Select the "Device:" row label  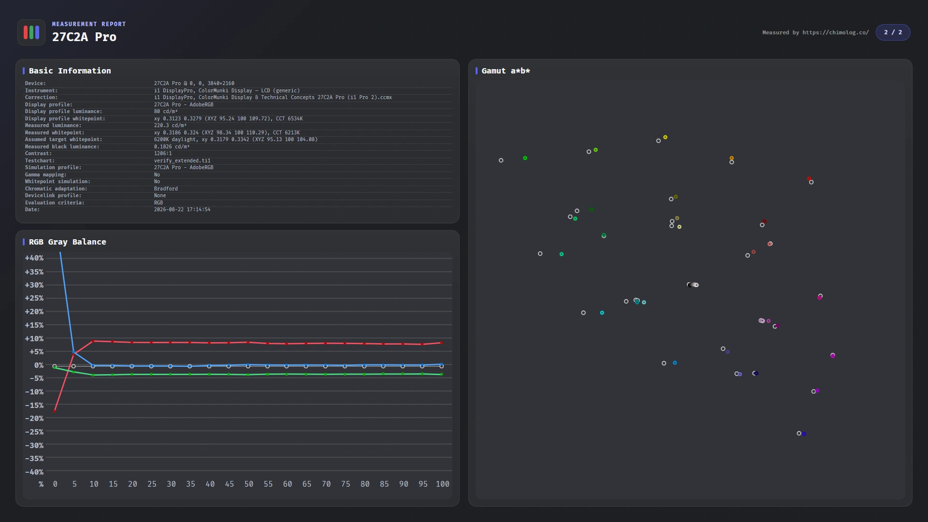pos(35,84)
